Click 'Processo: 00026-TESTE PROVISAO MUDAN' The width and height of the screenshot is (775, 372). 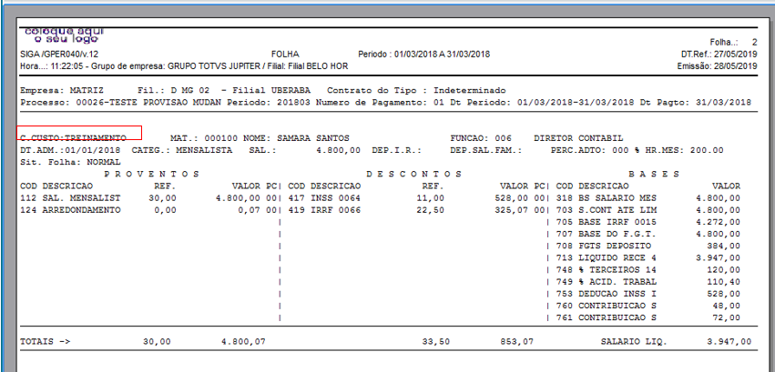pos(123,103)
